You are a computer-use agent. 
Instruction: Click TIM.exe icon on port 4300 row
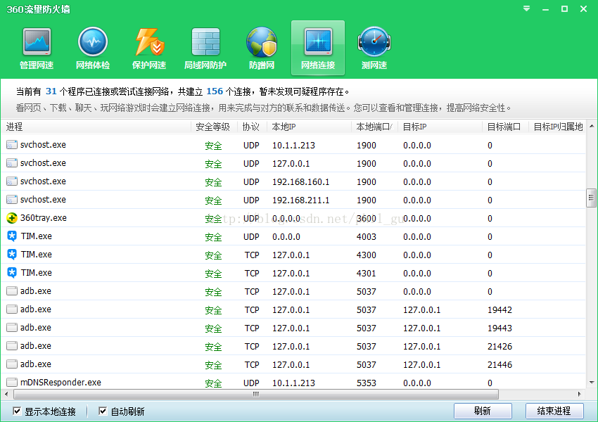click(12, 255)
